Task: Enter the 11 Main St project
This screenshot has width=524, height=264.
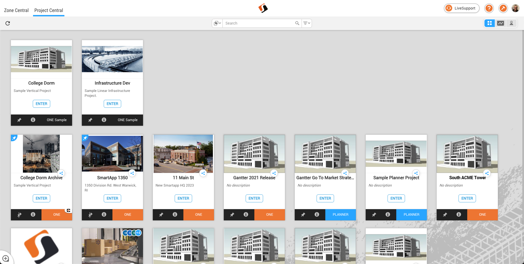Action: point(183,198)
